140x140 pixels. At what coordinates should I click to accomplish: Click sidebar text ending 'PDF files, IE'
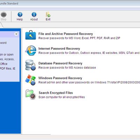(x=8, y=69)
